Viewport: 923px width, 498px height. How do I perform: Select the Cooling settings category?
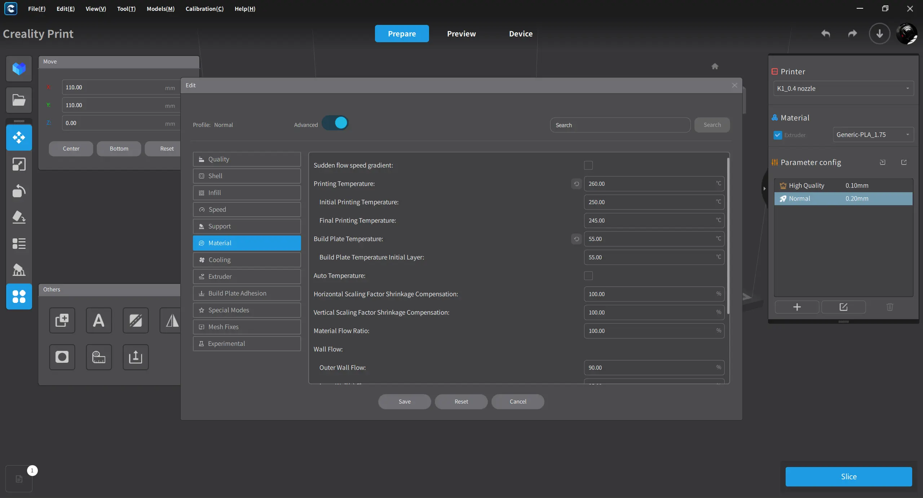247,260
